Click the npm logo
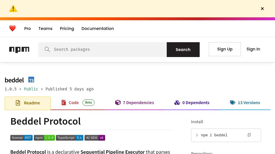 (x=19, y=50)
